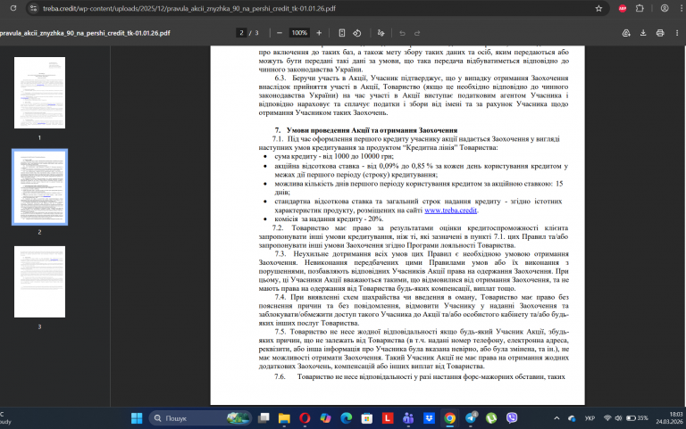Click bullet 'комісія за надання кредиту - 20%'
Image resolution: width=686 pixels, height=429 pixels.
click(329, 219)
